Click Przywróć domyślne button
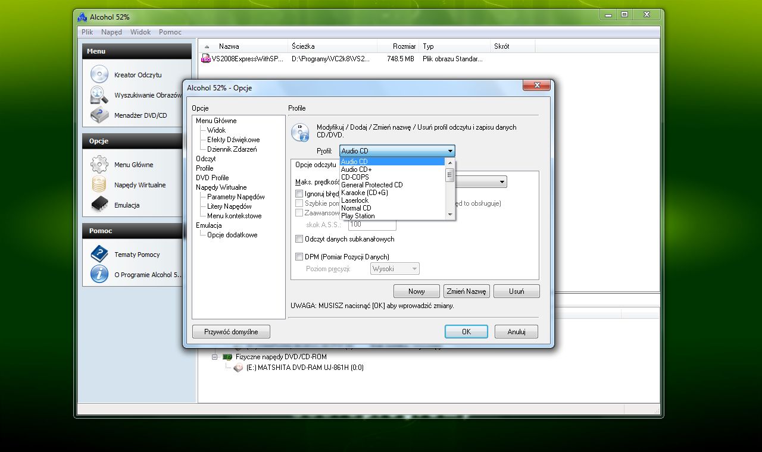 point(231,331)
